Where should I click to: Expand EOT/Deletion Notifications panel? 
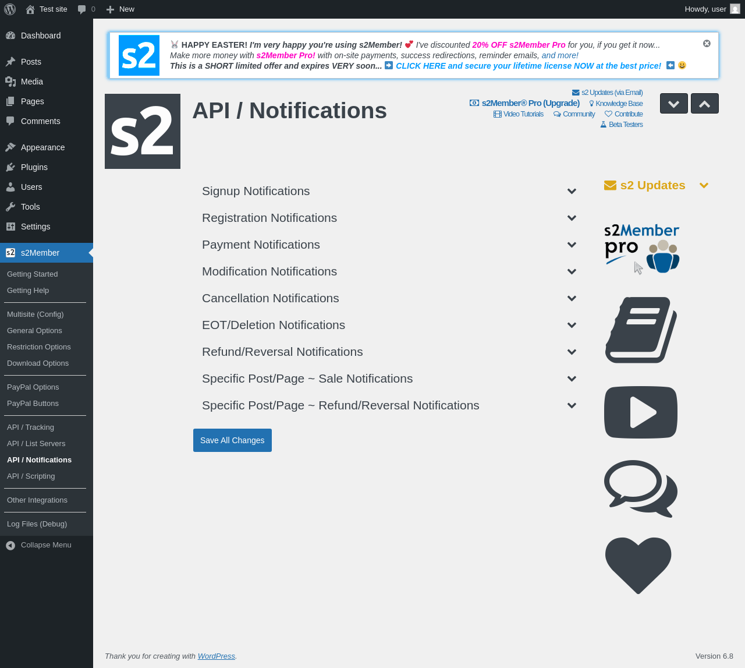pos(389,325)
